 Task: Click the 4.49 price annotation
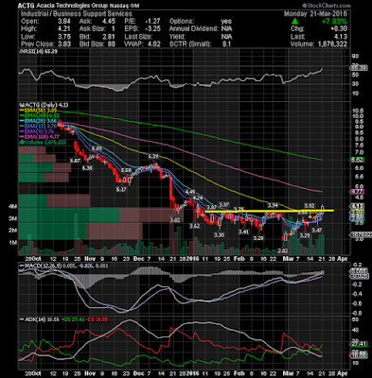[190, 192]
